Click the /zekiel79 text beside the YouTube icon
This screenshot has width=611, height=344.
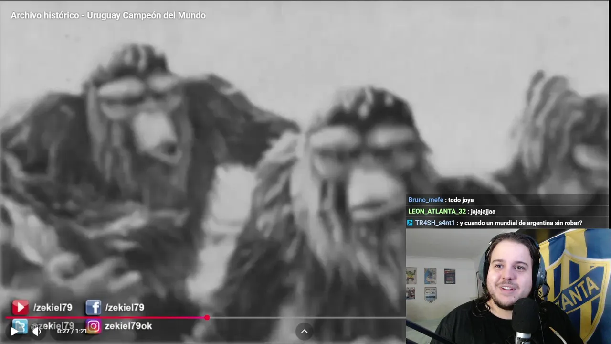tap(53, 307)
